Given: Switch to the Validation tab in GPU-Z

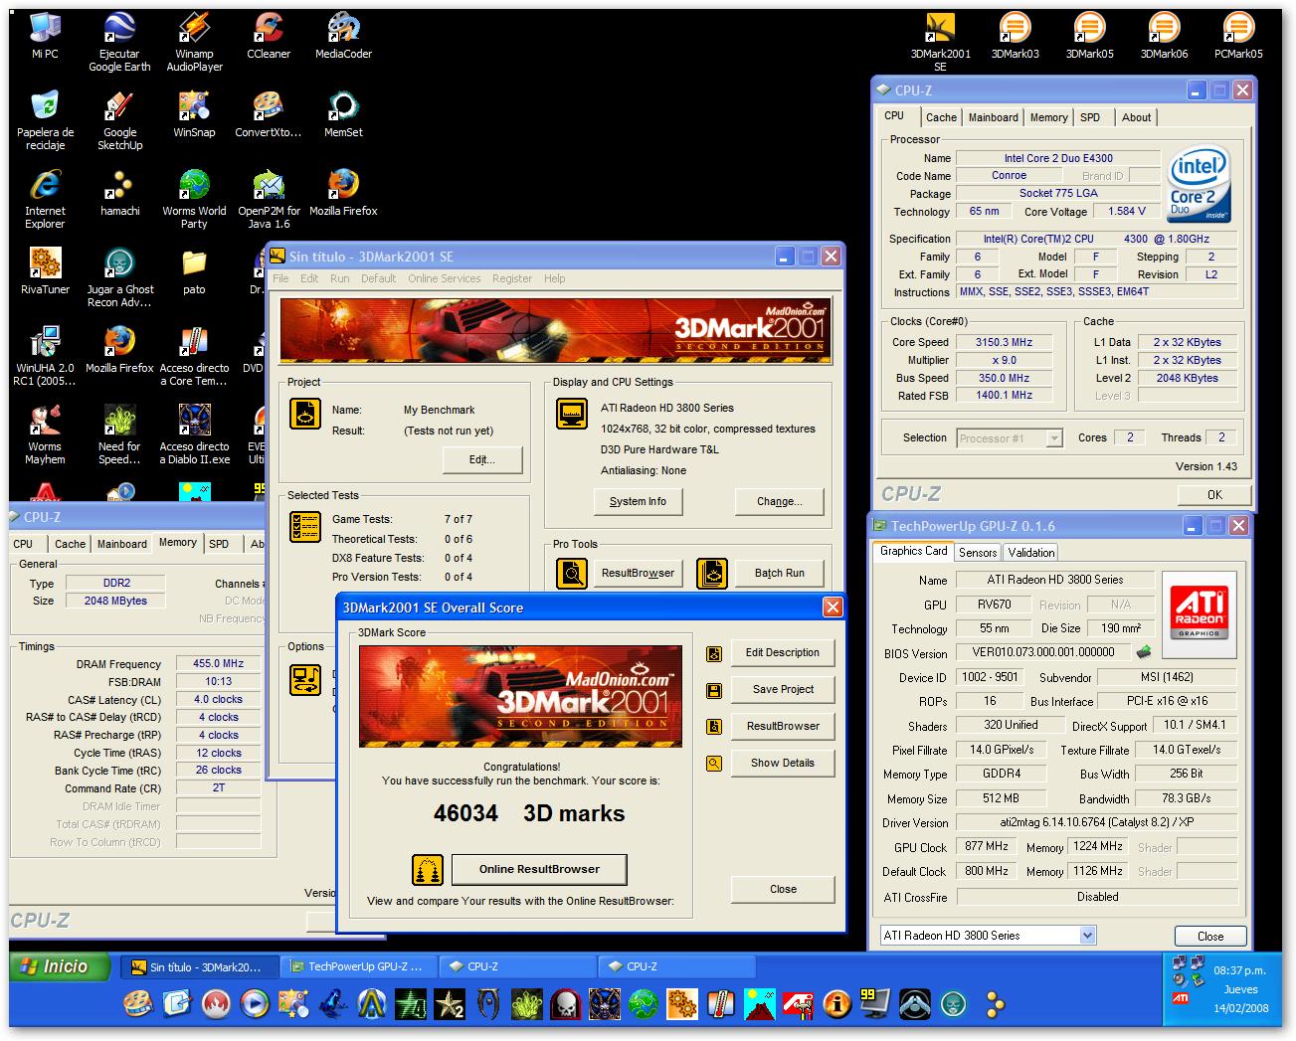Looking at the screenshot, I should click(x=1031, y=552).
